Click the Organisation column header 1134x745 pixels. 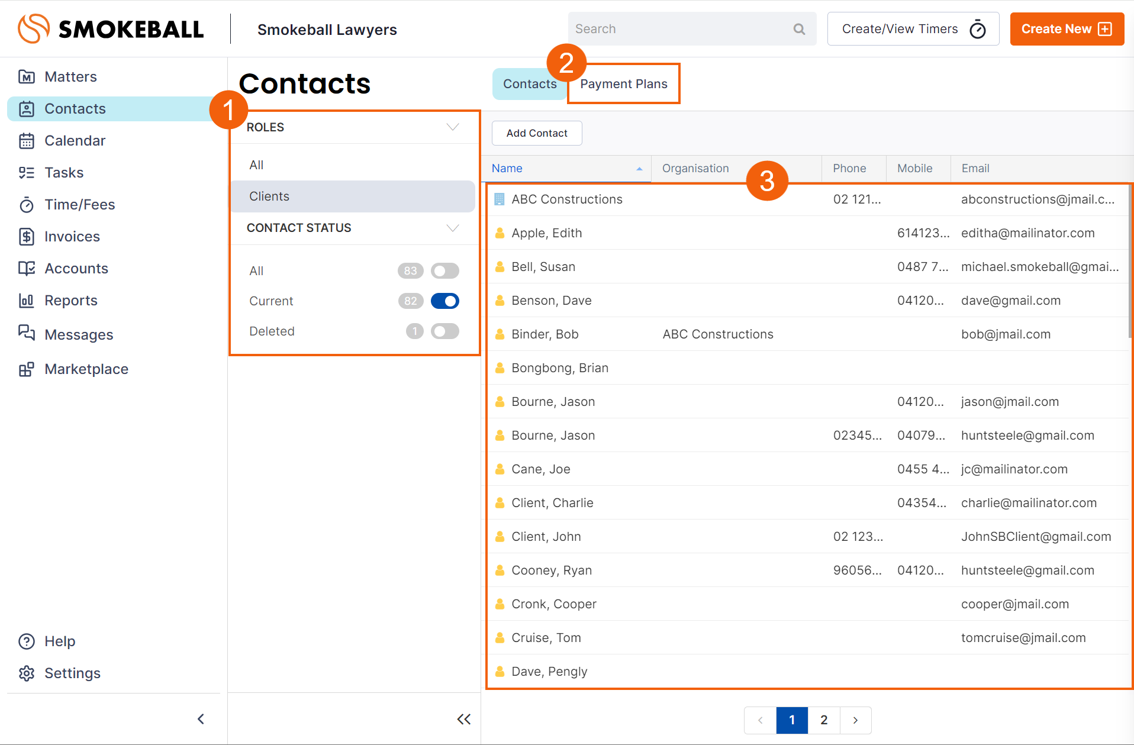coord(695,169)
